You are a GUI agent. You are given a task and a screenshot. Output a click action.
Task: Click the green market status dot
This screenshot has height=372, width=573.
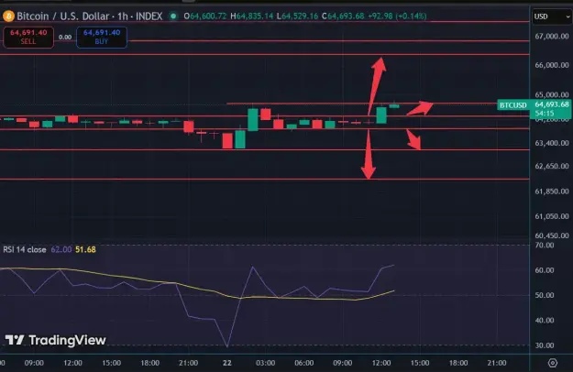click(173, 16)
